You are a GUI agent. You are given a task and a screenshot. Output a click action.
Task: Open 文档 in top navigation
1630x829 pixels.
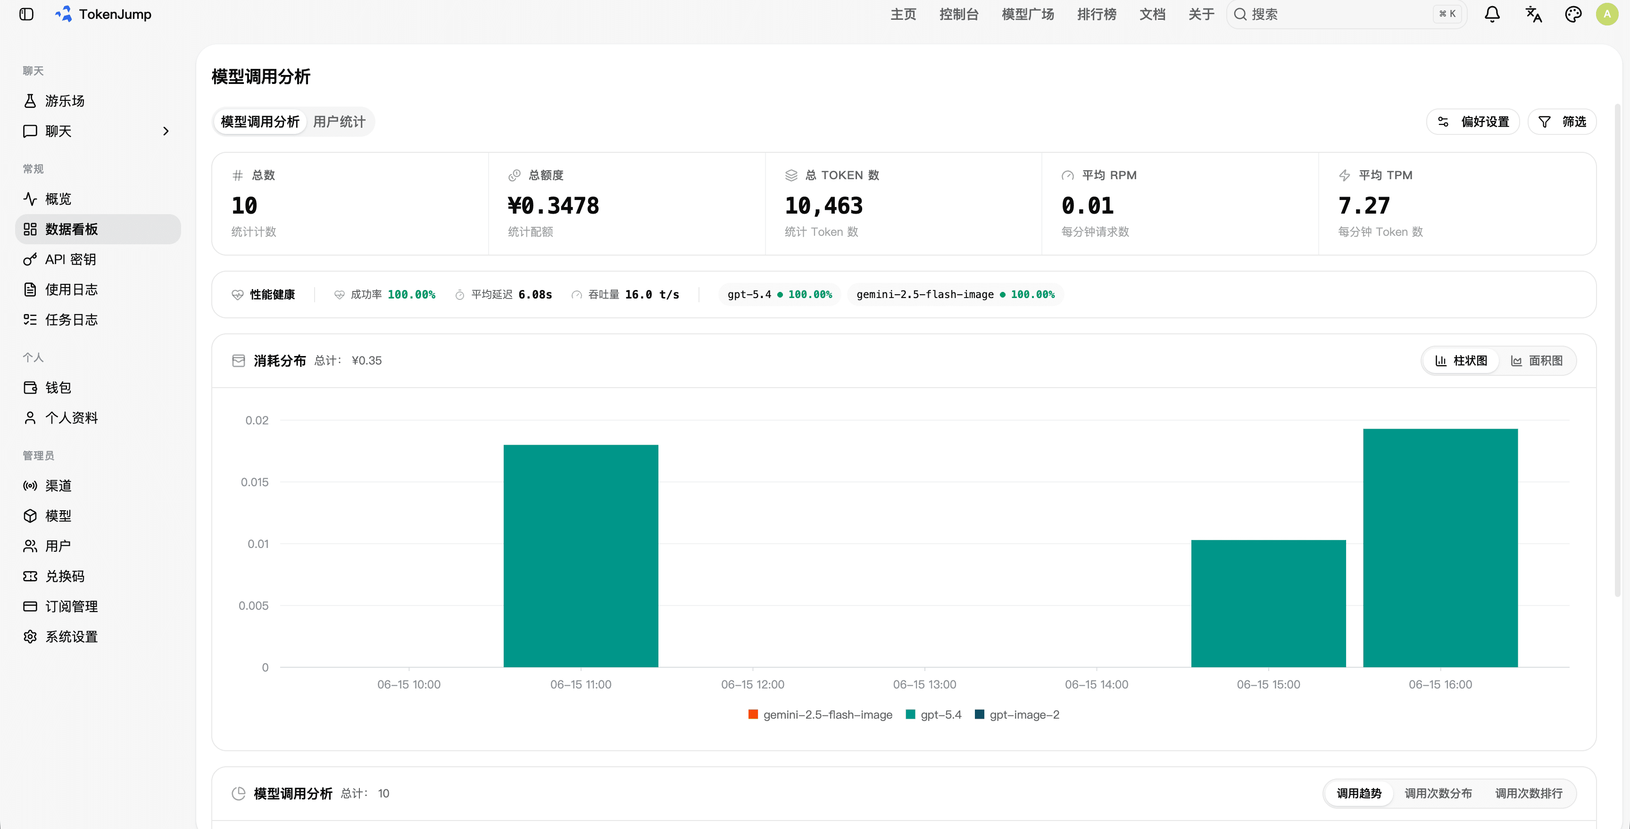(1152, 14)
